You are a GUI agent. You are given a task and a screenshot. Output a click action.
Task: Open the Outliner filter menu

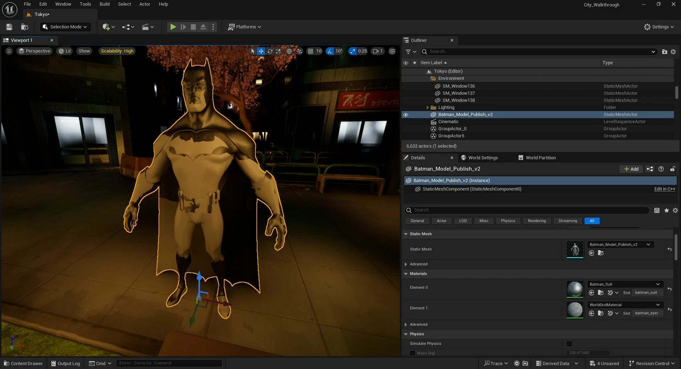click(411, 52)
